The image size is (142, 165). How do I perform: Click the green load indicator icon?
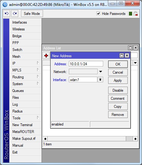tap(130, 14)
